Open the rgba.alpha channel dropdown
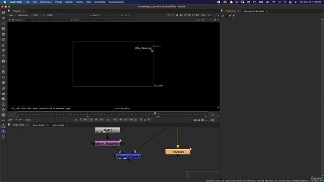324x182 pixels. pyautogui.click(x=24, y=15)
